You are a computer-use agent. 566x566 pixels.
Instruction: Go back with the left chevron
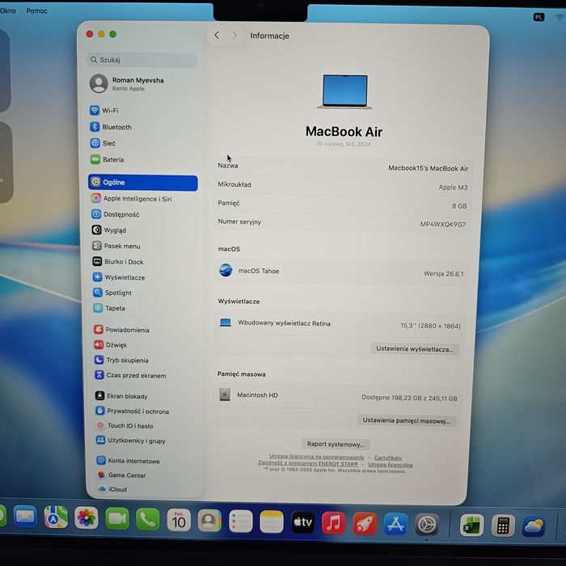217,35
